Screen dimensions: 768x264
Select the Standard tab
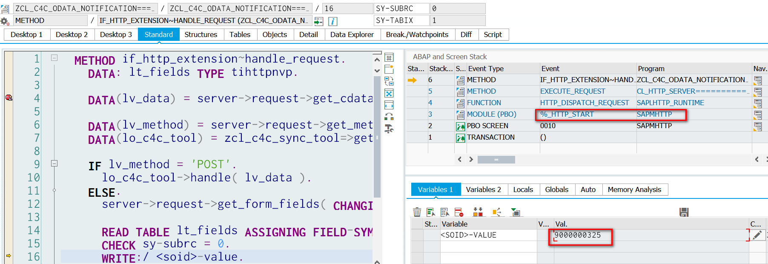click(159, 34)
